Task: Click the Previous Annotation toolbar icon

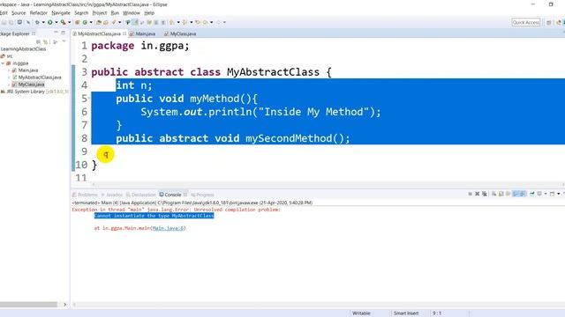Action: 185,22
